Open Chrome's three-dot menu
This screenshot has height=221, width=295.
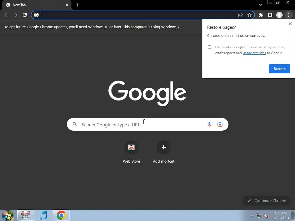(x=289, y=15)
